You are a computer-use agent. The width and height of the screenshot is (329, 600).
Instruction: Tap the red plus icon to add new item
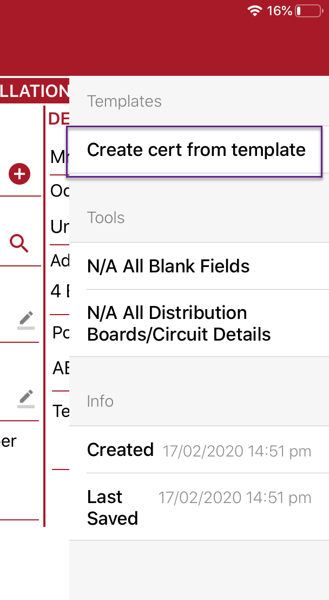20,174
